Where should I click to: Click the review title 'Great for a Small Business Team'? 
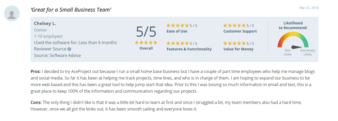(x=71, y=10)
